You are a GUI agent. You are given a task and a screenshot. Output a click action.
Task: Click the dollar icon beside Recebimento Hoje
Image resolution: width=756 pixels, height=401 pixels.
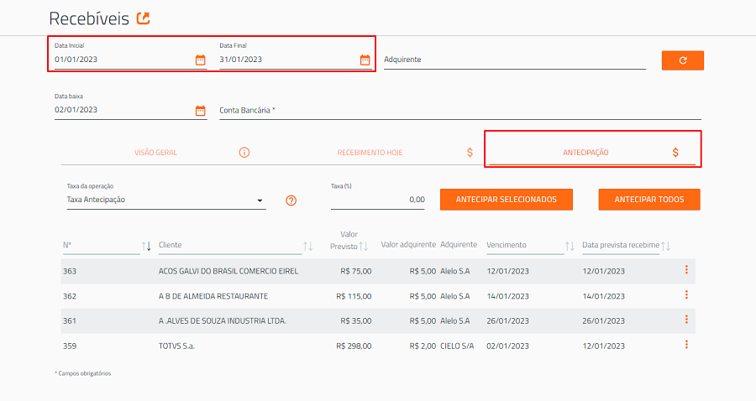pos(470,153)
